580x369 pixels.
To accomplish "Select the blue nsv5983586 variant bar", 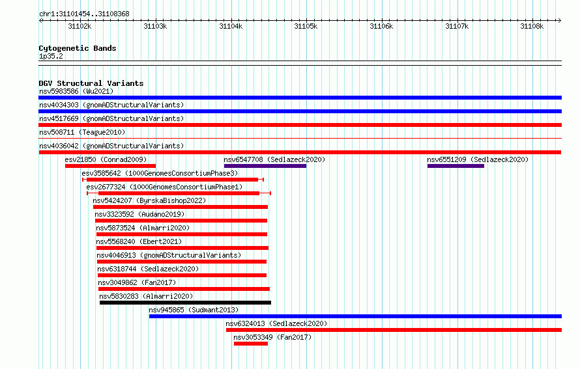I will [300, 98].
